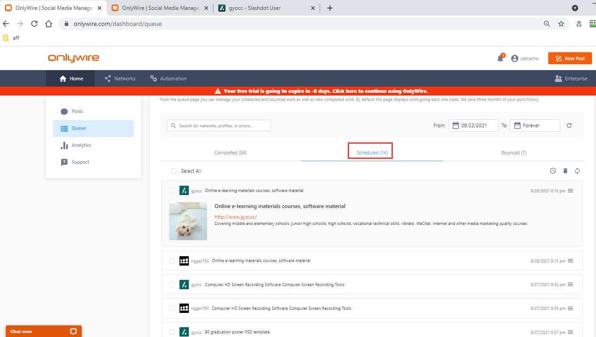Bookmark this page with the star icon
The height and width of the screenshot is (337, 596).
click(561, 24)
